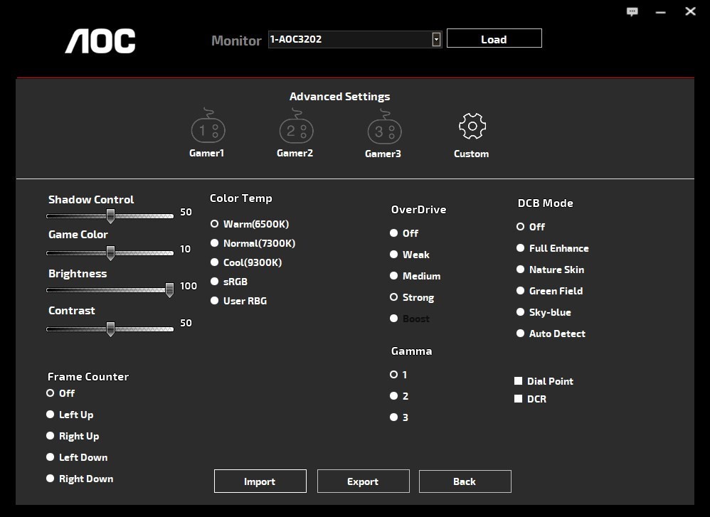The height and width of the screenshot is (517, 710).
Task: Set Frame Counter to Right Up
Action: coord(51,436)
